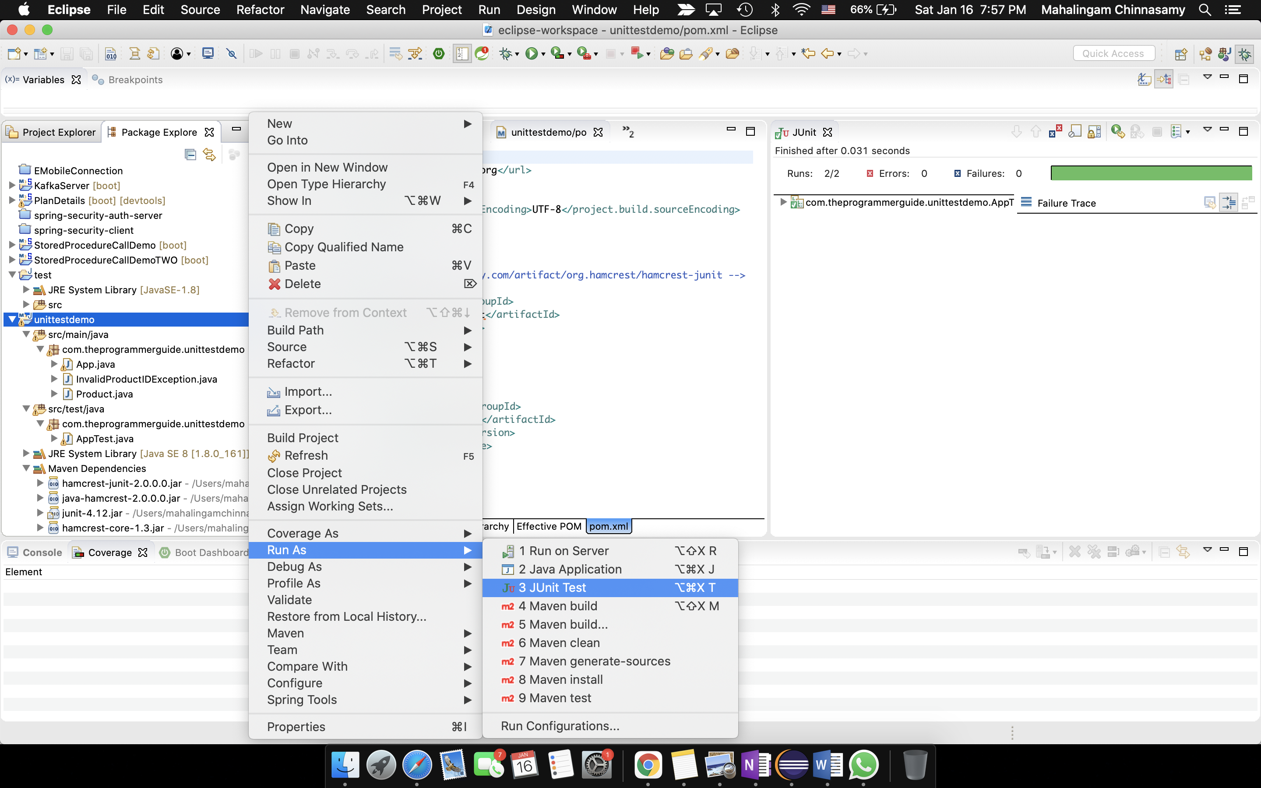Expand com.theprogrammerguide.unittestdemo.AppTest in JUnit results
Viewport: 1261px width, 788px height.
click(x=783, y=202)
